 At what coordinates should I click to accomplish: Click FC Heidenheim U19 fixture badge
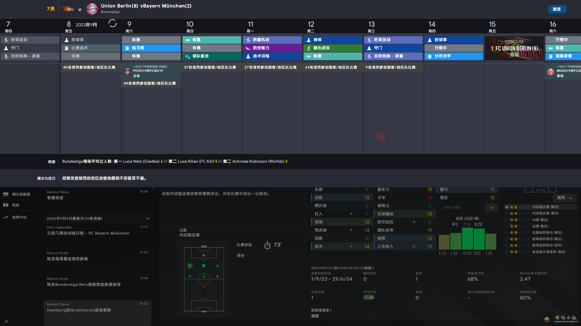click(x=127, y=72)
